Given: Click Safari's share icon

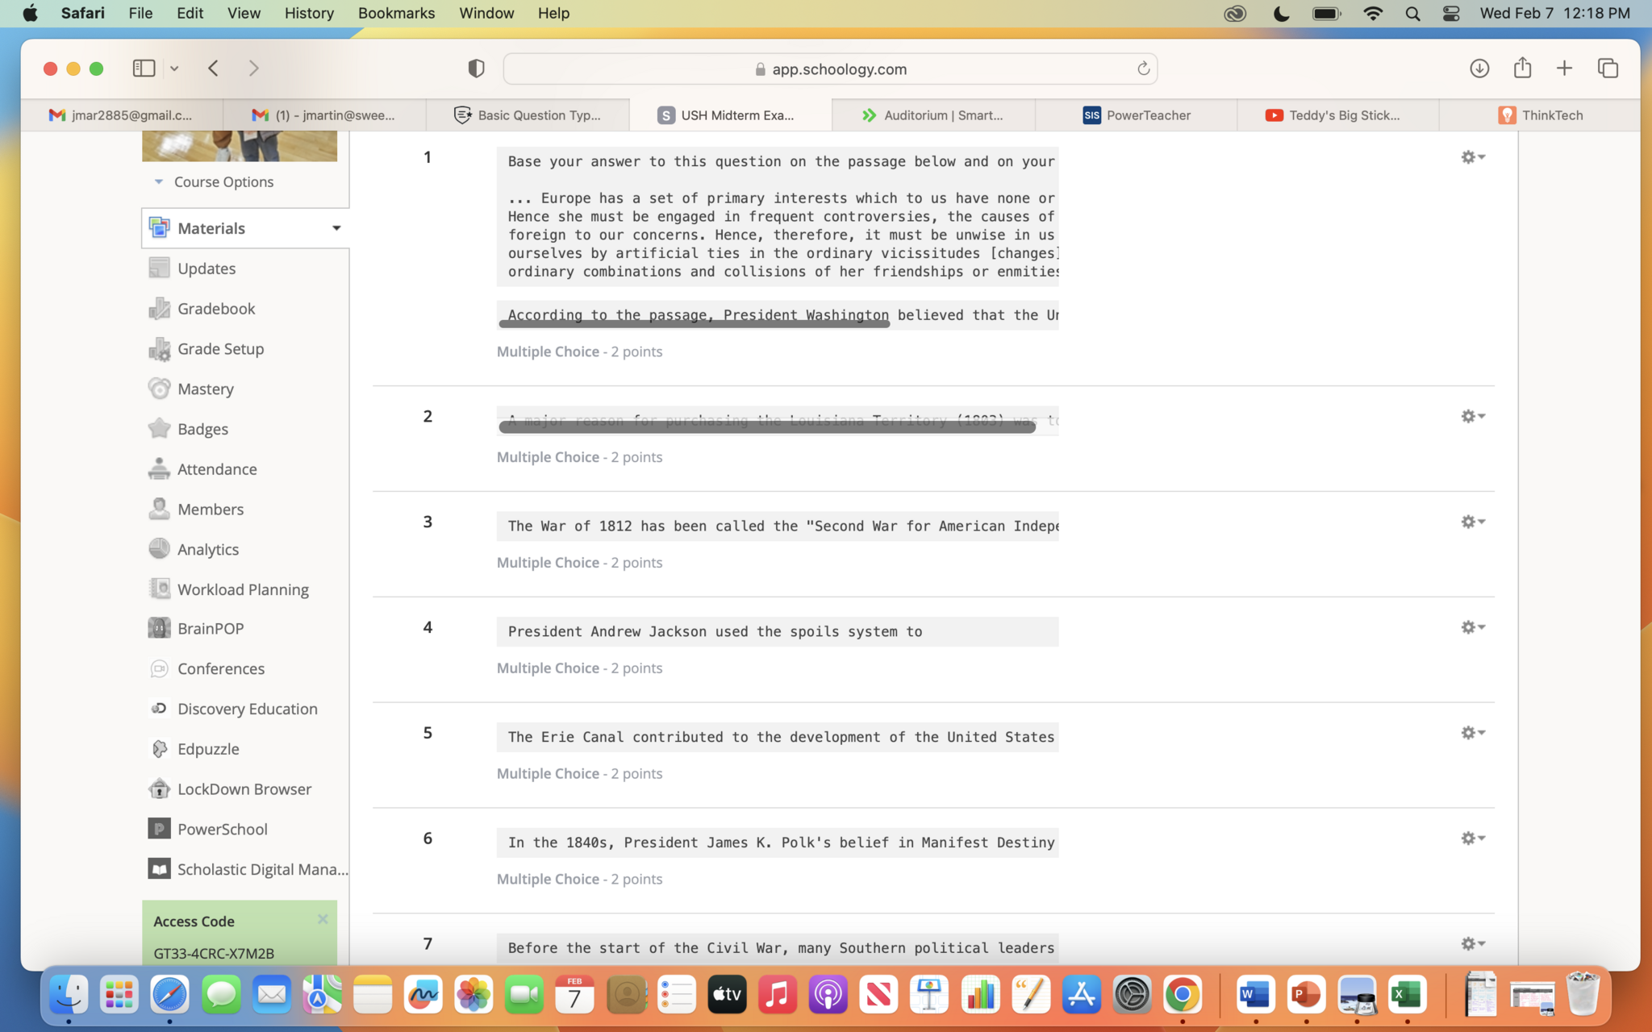Looking at the screenshot, I should point(1522,69).
